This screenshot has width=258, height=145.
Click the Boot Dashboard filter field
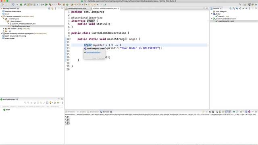(x=32, y=106)
